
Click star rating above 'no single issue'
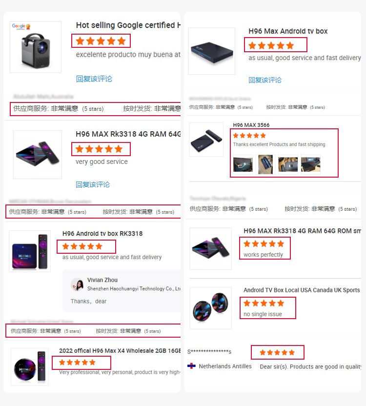(x=264, y=303)
